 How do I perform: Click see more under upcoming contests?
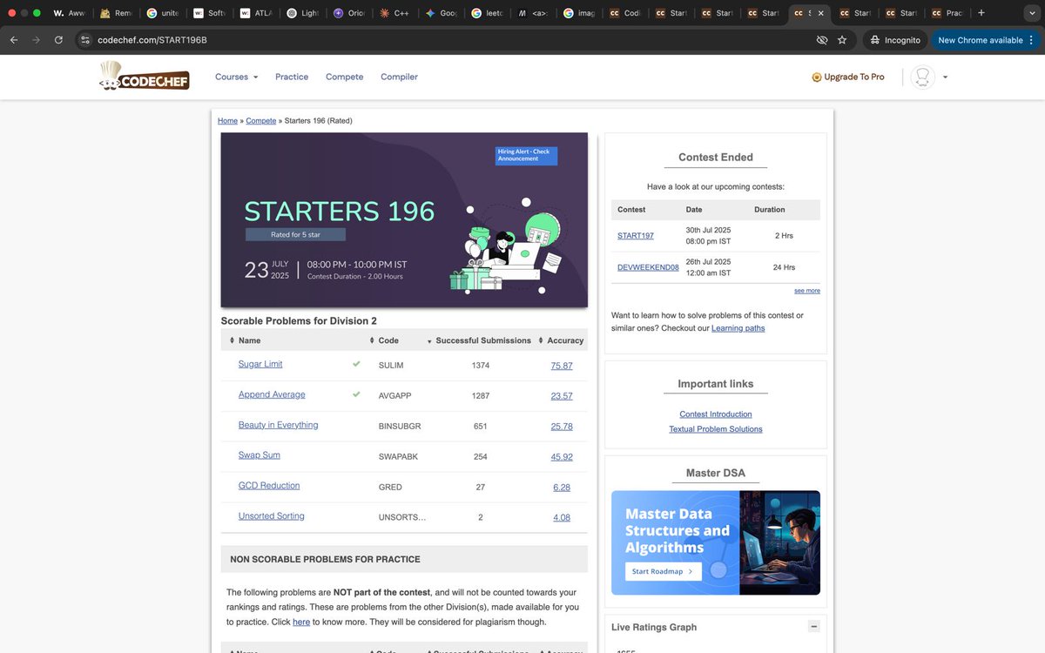point(807,291)
